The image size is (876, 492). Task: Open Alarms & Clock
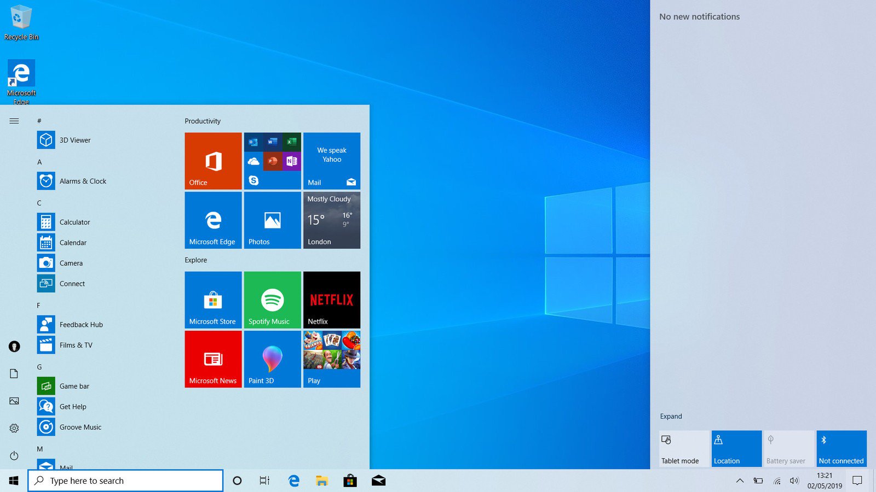click(83, 181)
